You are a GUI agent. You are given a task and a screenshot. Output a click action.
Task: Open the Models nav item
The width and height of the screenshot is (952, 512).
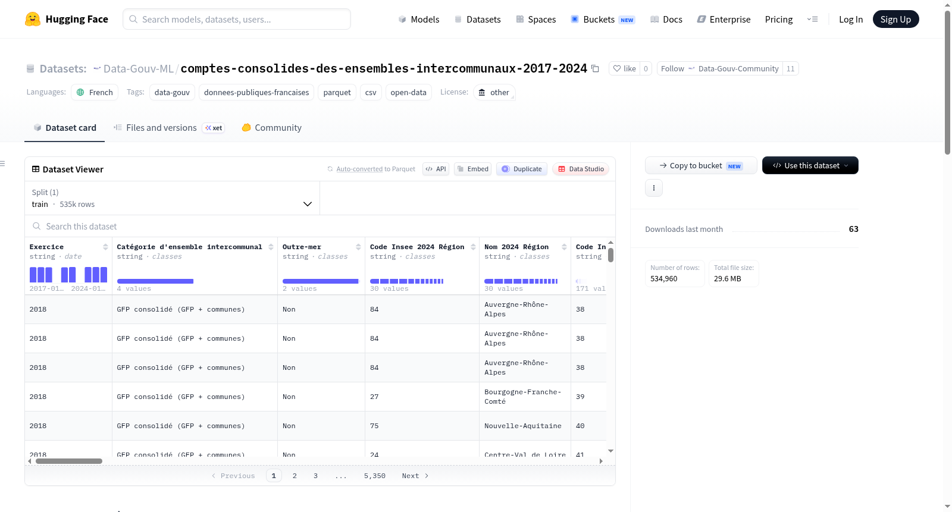click(x=419, y=19)
